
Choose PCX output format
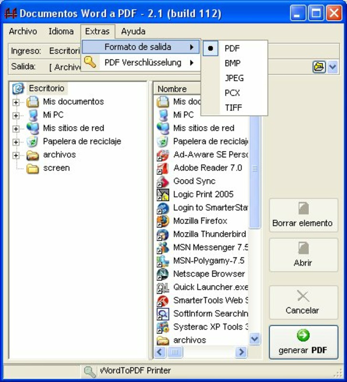coord(234,93)
